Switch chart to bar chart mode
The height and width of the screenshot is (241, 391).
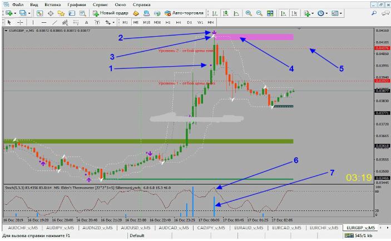coord(215,13)
